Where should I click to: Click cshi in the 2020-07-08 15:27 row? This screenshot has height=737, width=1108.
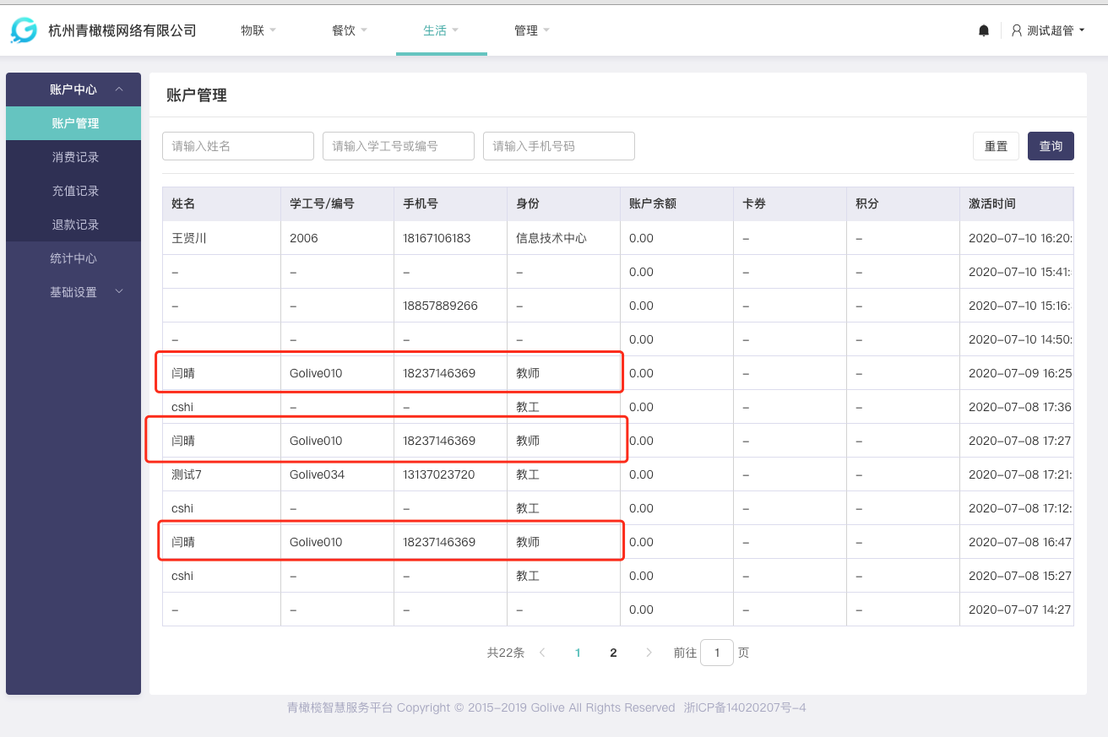182,576
